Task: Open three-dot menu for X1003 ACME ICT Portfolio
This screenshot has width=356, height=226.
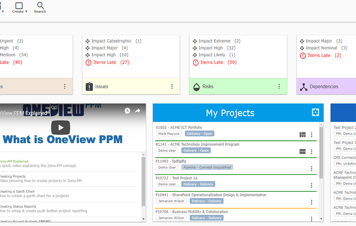Action: (x=312, y=135)
